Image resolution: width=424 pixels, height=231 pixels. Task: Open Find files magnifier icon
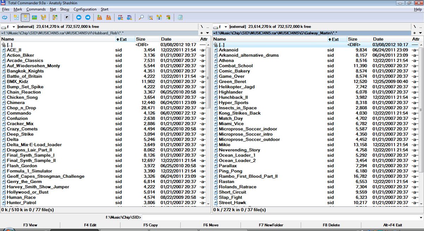point(141,17)
